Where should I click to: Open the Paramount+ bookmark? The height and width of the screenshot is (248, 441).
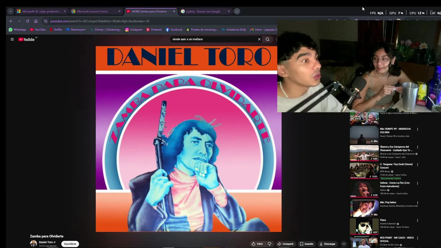tap(76, 30)
